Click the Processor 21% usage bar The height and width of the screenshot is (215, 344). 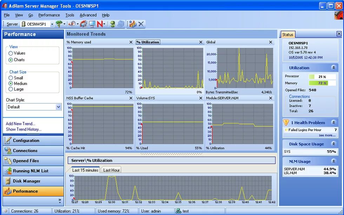[x=322, y=77]
